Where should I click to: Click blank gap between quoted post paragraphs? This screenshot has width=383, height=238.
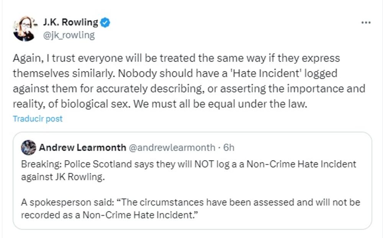153,189
